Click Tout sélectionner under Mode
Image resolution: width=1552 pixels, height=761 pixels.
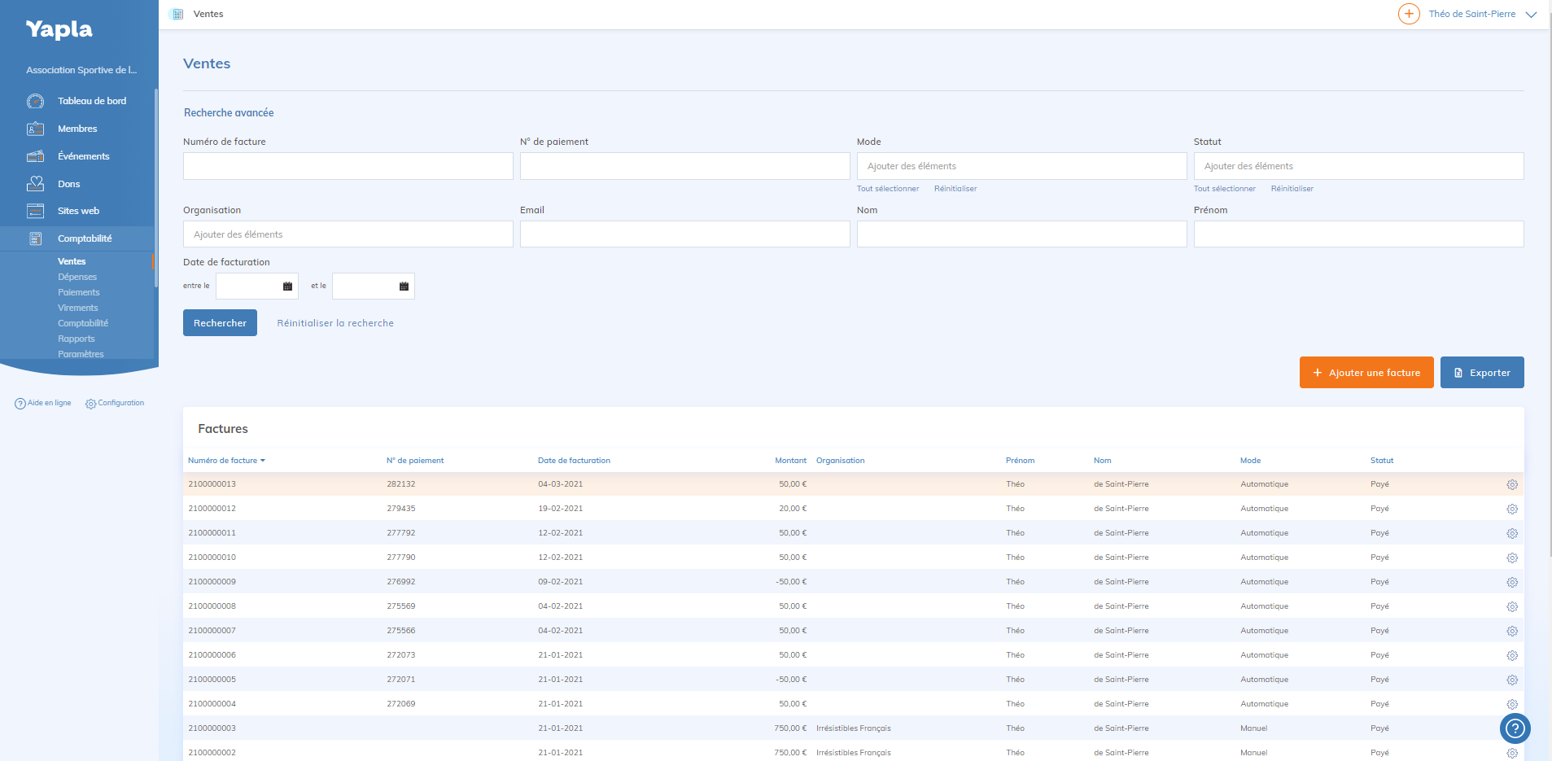tap(887, 189)
